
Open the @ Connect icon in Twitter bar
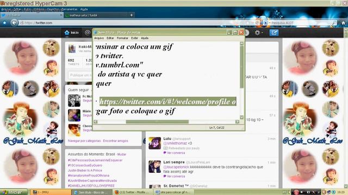88,32
